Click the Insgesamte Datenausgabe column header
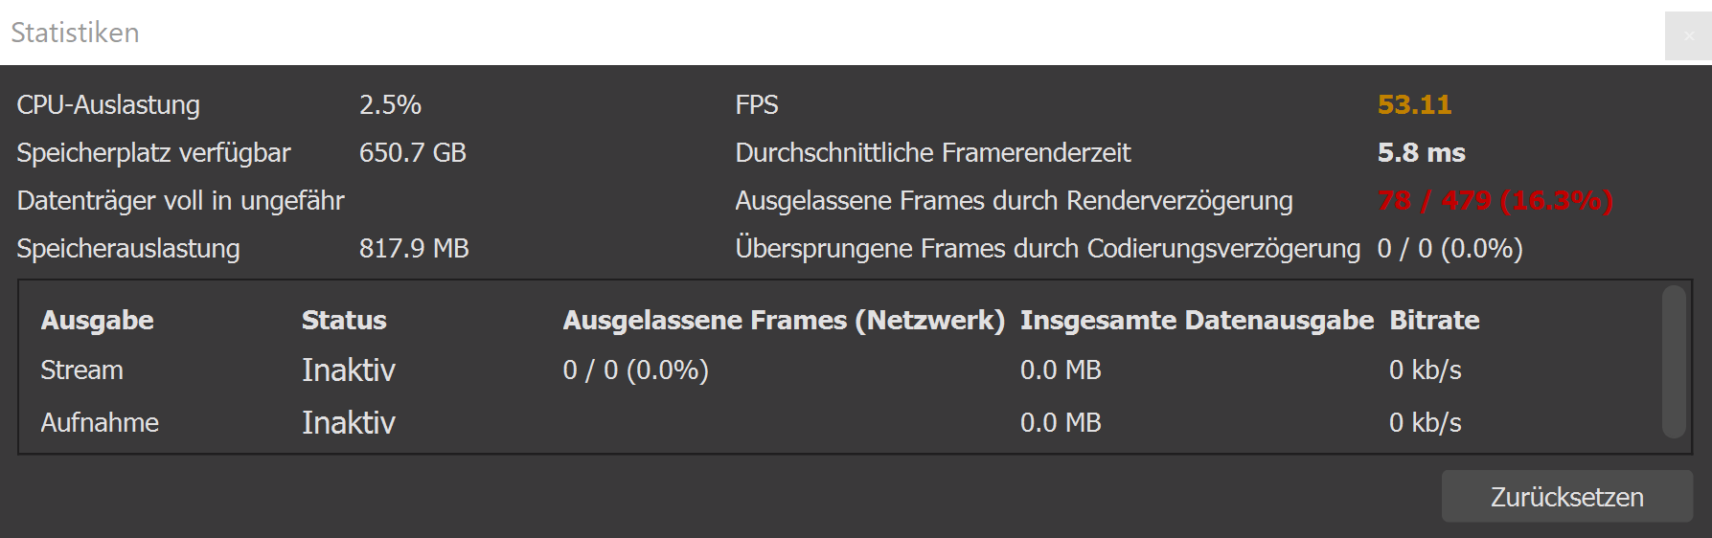1712x538 pixels. pos(1197,320)
